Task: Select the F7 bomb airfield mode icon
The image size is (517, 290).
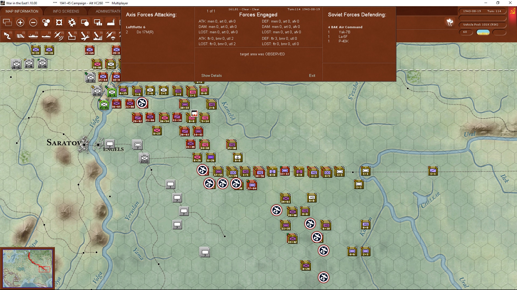Action: pos(85,35)
